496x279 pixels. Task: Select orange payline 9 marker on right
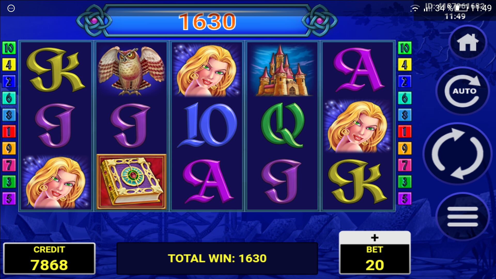coord(405,148)
